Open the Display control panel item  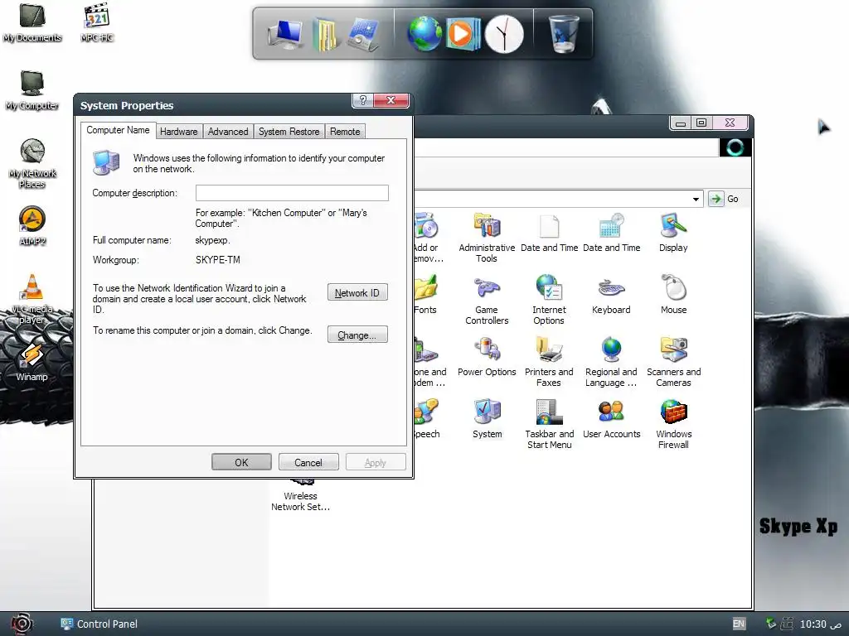pyautogui.click(x=673, y=233)
